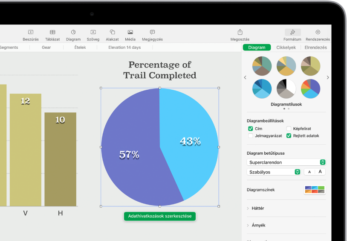Click Adathivatkozások szerkesztése button
347x241 pixels.
pyautogui.click(x=160, y=216)
